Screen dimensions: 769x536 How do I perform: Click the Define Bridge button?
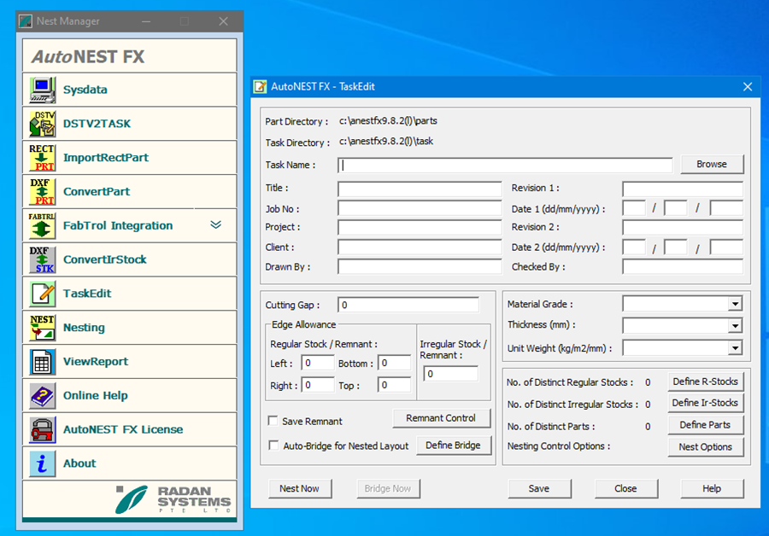click(453, 446)
